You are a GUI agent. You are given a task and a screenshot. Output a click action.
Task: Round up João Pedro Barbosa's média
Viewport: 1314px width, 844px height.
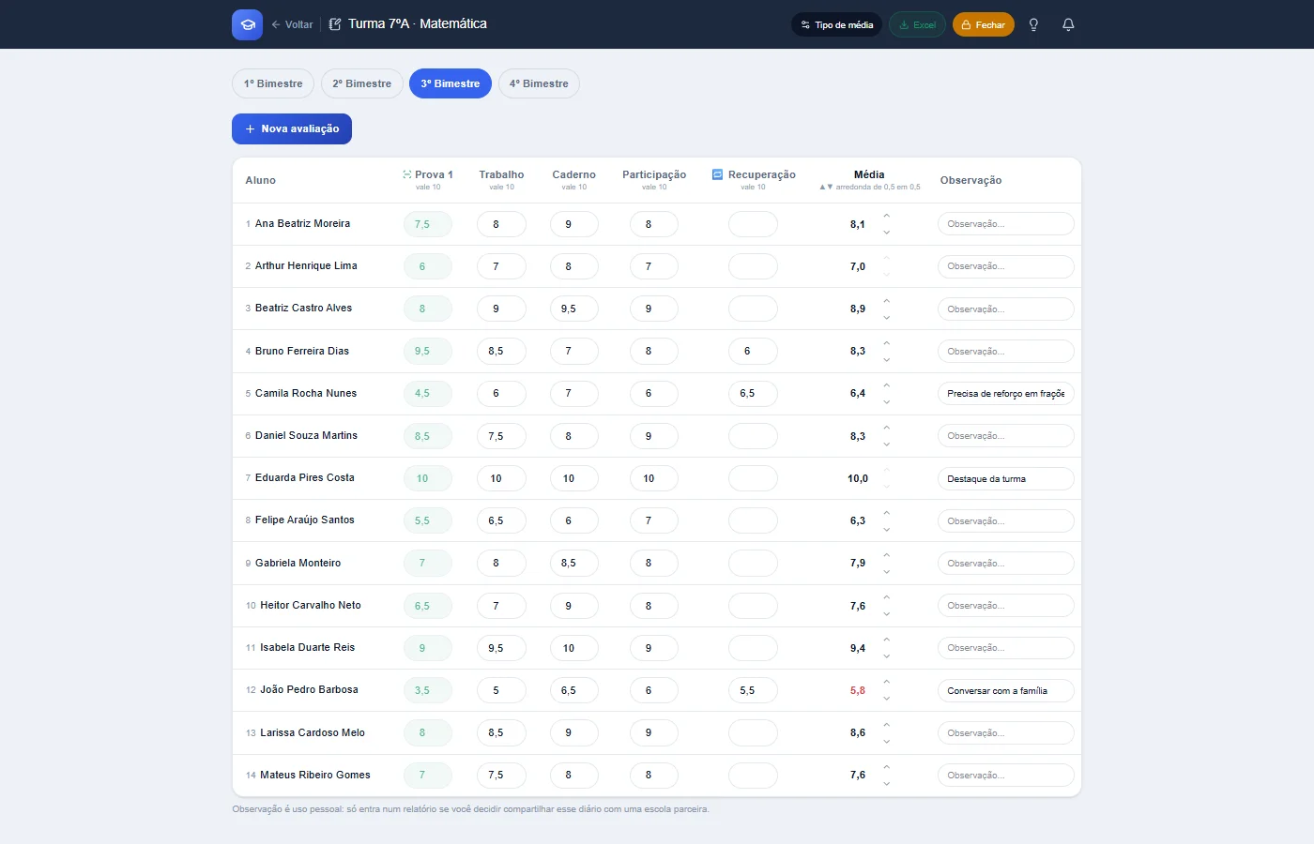[886, 682]
